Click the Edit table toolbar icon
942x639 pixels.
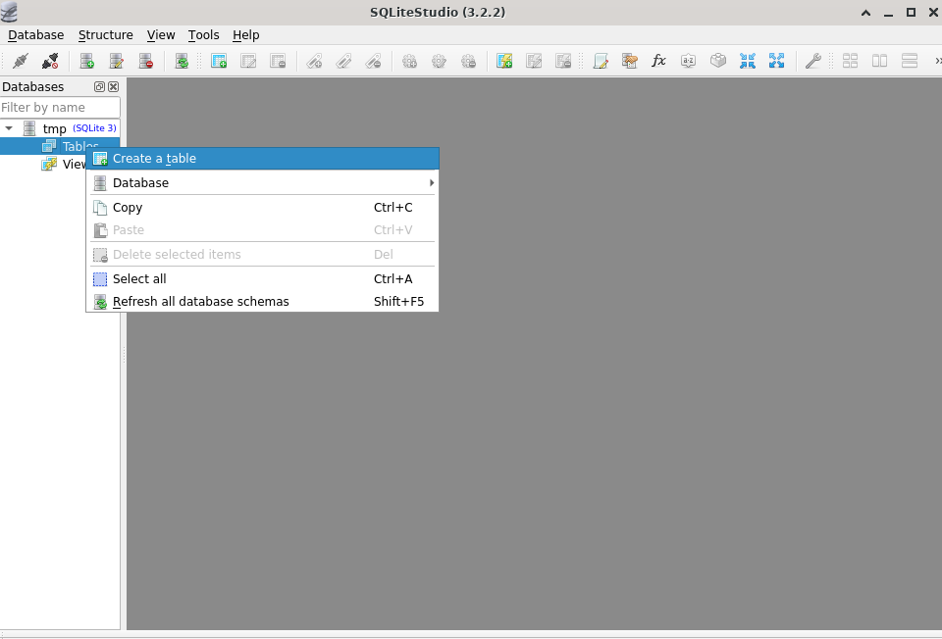[x=248, y=61]
